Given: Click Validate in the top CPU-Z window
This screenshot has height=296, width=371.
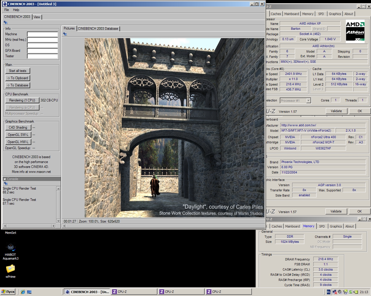Looking at the screenshot, I should click(x=336, y=111).
